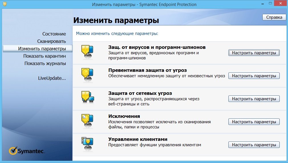Image resolution: width=288 pixels, height=163 pixels.
Task: Configure Защита от сетевых угроз settings
Action: (x=254, y=99)
